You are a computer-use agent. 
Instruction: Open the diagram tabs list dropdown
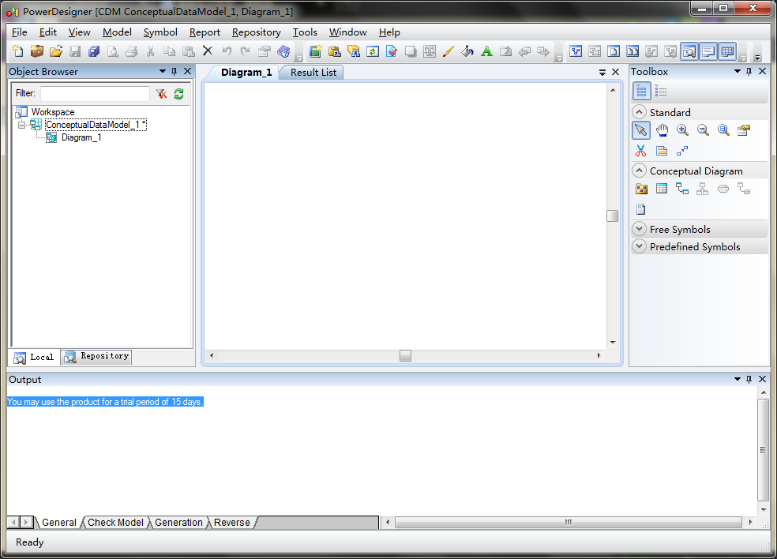point(602,73)
